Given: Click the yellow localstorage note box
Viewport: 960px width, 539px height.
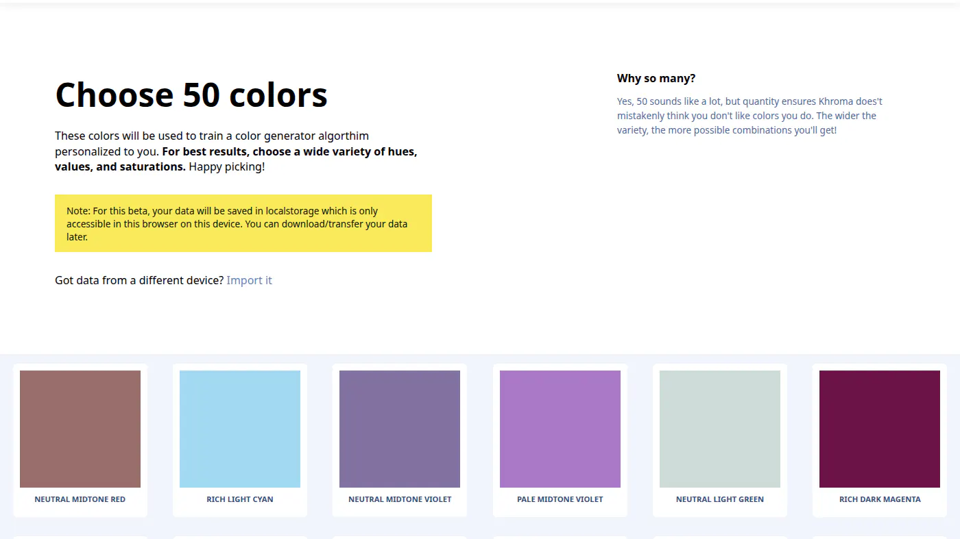Looking at the screenshot, I should pos(243,223).
